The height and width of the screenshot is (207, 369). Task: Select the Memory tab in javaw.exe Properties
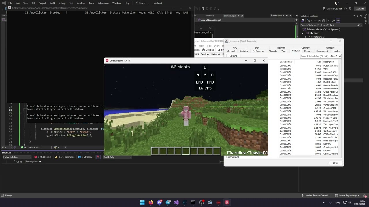tap(308, 51)
